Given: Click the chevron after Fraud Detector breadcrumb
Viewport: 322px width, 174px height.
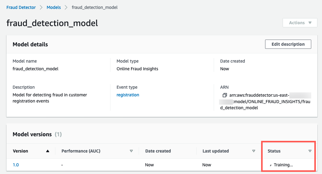Looking at the screenshot, I should (41, 7).
